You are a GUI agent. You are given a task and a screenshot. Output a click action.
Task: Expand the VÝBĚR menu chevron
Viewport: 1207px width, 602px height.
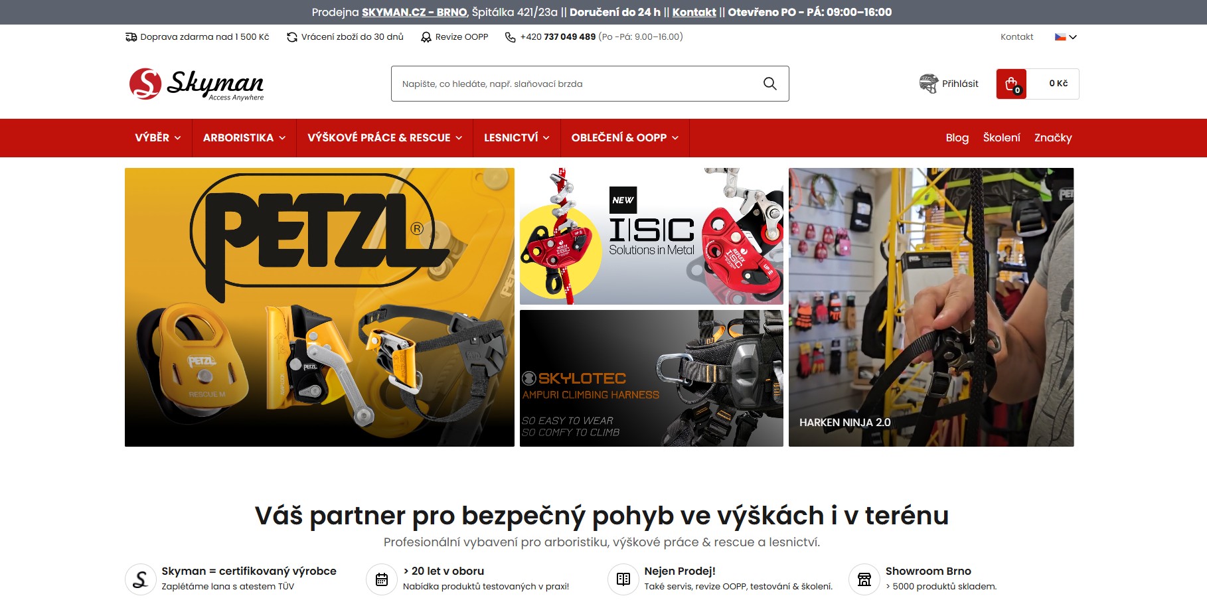(177, 138)
